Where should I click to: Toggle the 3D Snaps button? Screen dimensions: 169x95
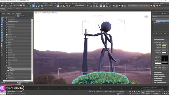pyautogui.click(x=61, y=6)
